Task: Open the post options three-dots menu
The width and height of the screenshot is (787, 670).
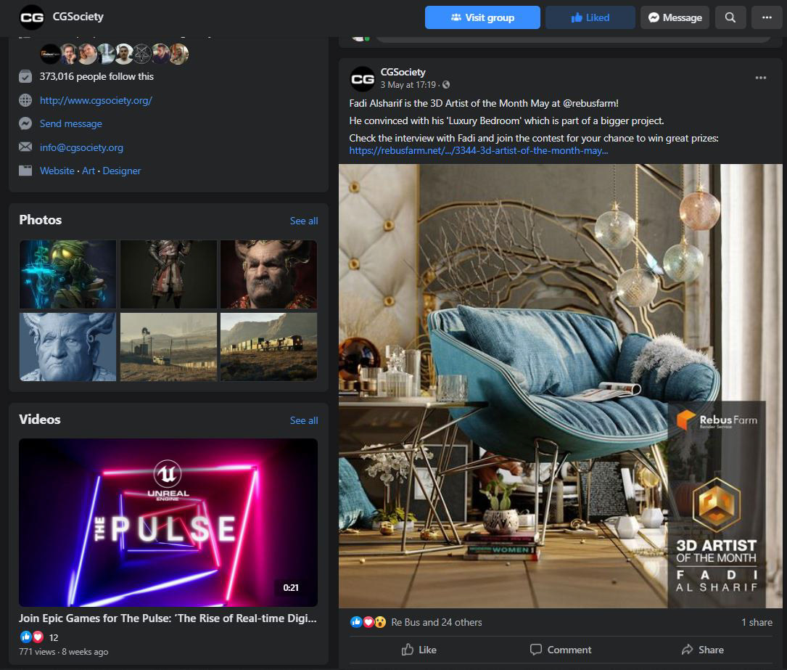Action: [760, 78]
